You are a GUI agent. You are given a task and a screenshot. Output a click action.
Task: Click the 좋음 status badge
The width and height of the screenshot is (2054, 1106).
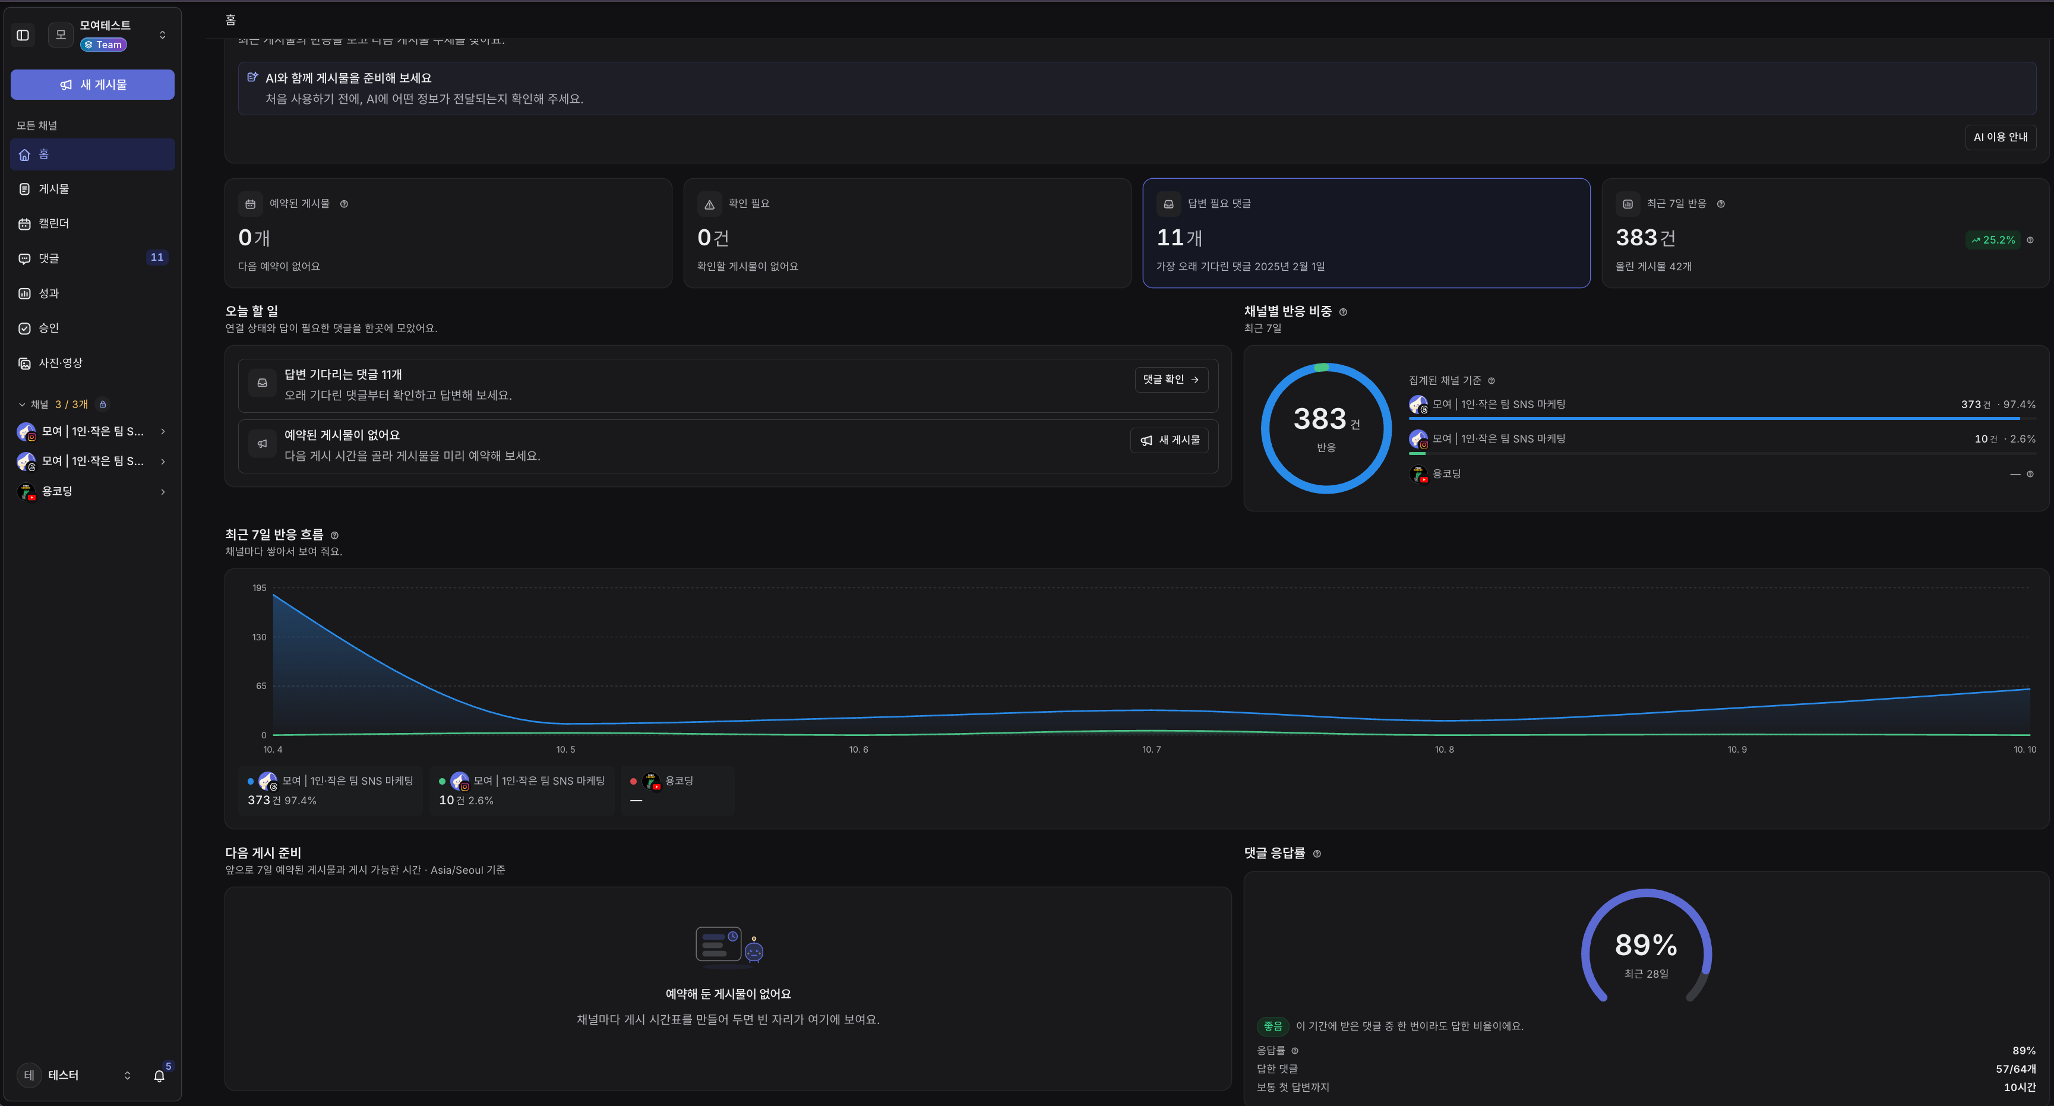1272,1026
